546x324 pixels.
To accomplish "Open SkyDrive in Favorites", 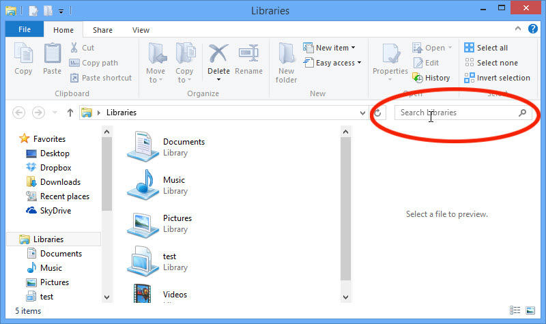I will point(48,211).
